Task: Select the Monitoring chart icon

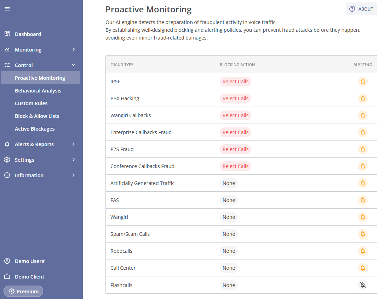Action: click(7, 49)
